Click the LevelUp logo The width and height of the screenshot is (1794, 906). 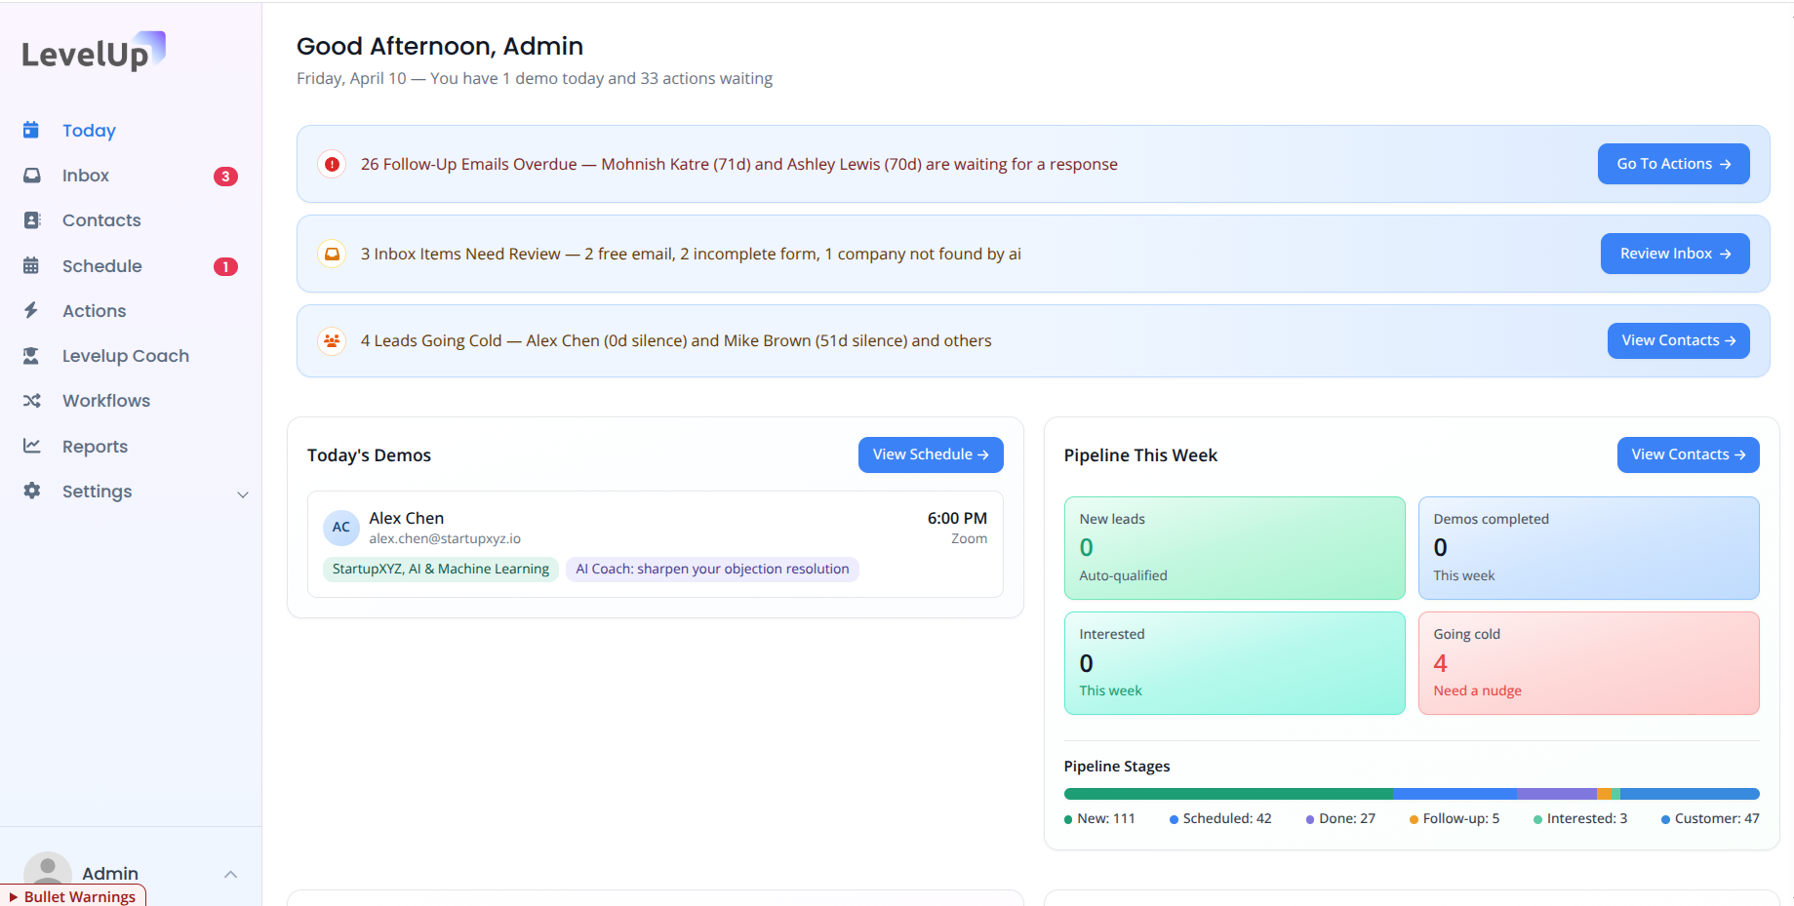pyautogui.click(x=90, y=51)
